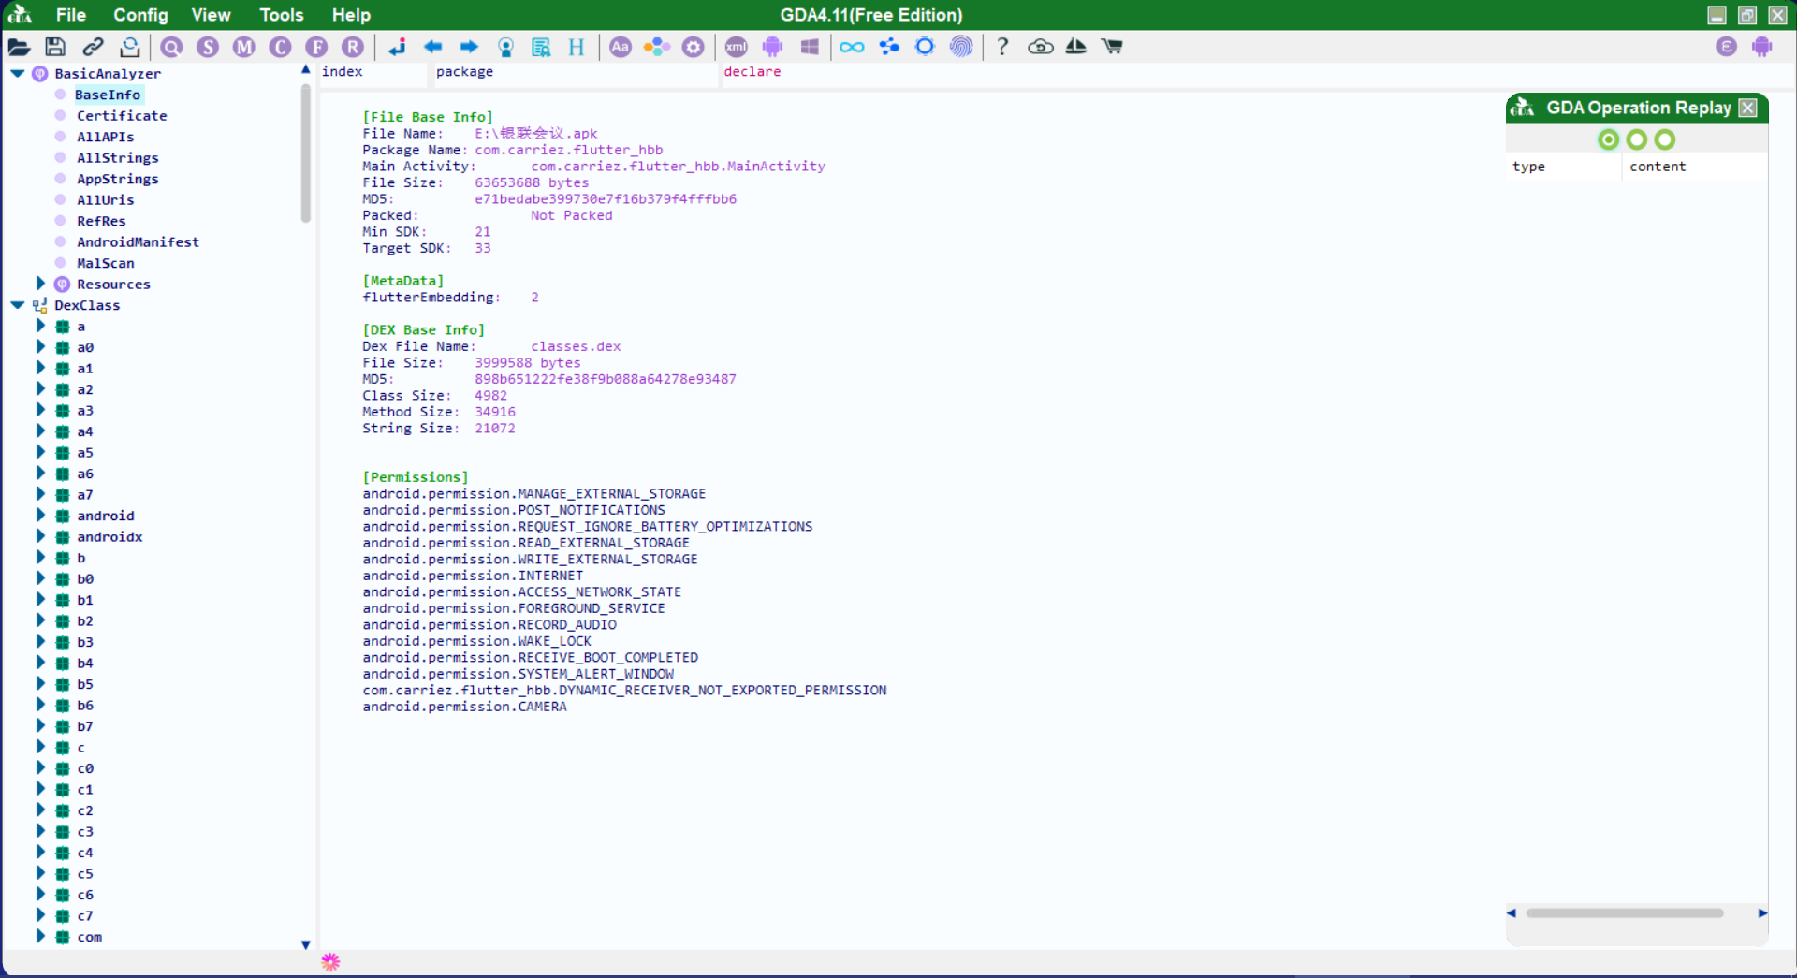Click the purple C toolbar icon
The image size is (1797, 978).
tap(280, 47)
